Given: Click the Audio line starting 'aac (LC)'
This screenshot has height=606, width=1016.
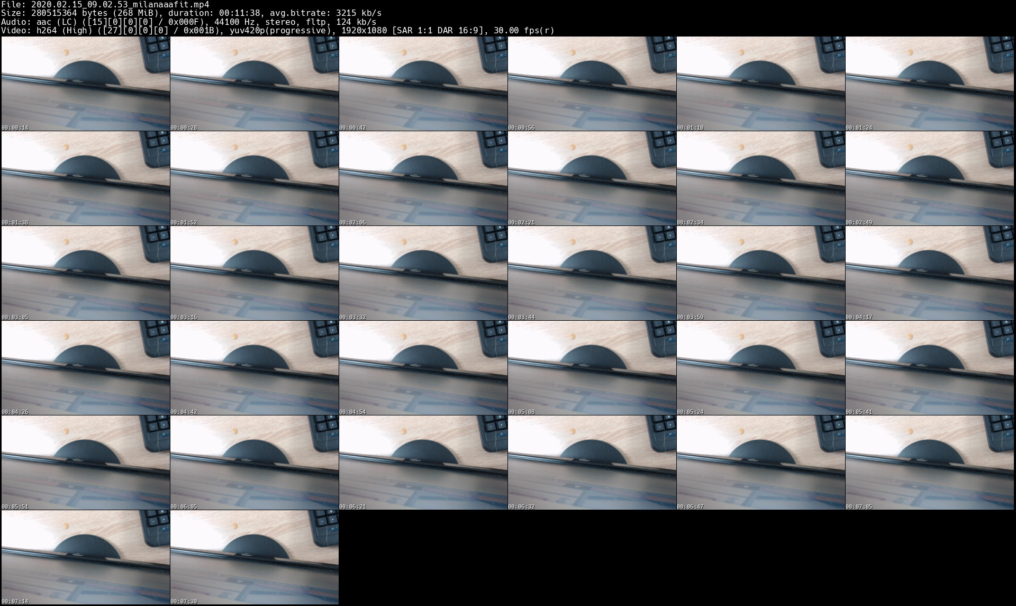Looking at the screenshot, I should point(188,22).
